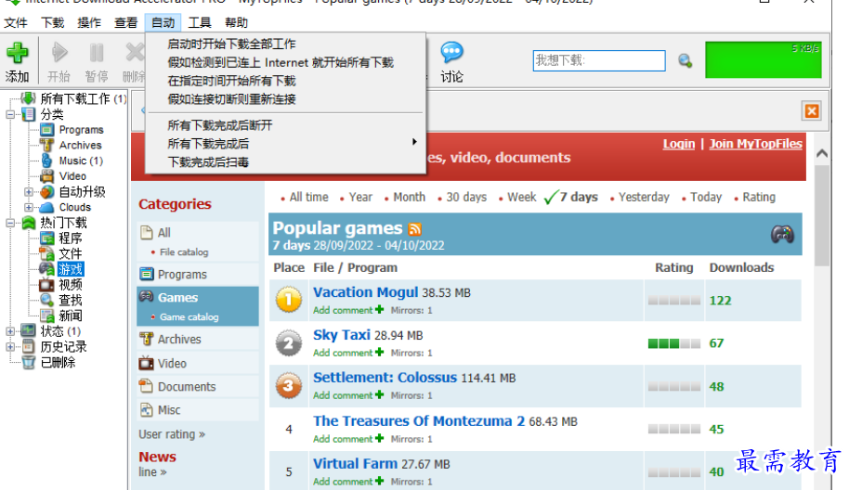Select the Video category in tree
Image resolution: width=849 pixels, height=490 pixels.
[x=72, y=176]
